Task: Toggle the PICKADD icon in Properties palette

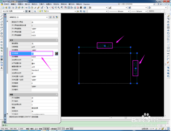Action: 50,17
